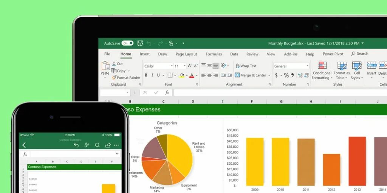Image resolution: width=387 pixels, height=193 pixels.
Task: Click the Insert Cells icon
Action: click(372, 66)
